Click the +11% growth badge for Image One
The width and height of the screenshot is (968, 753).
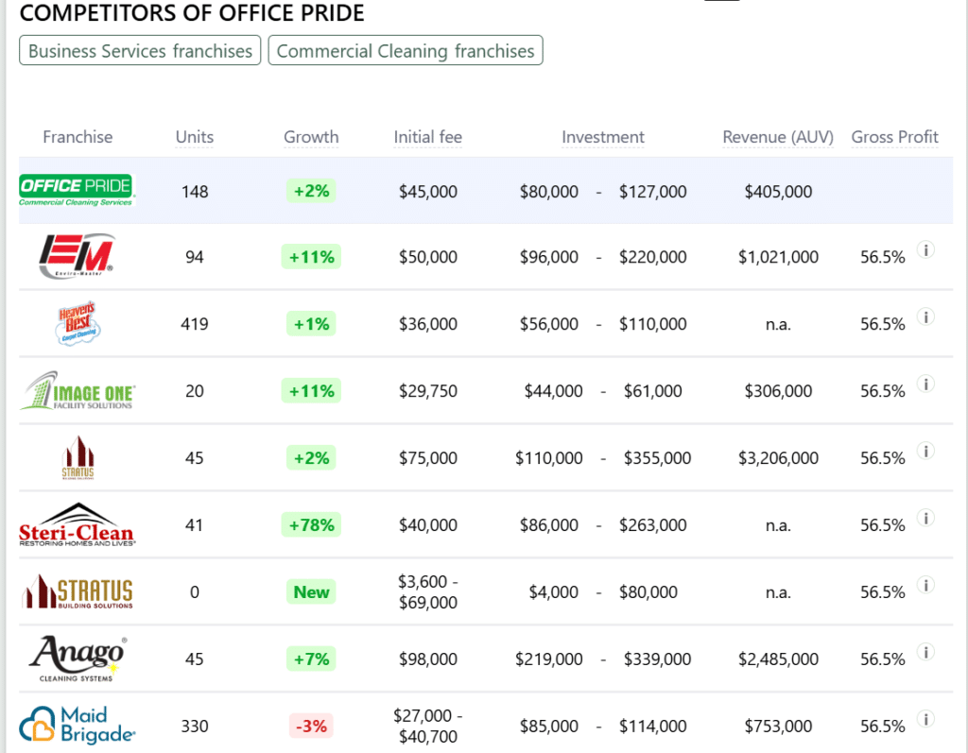[311, 391]
